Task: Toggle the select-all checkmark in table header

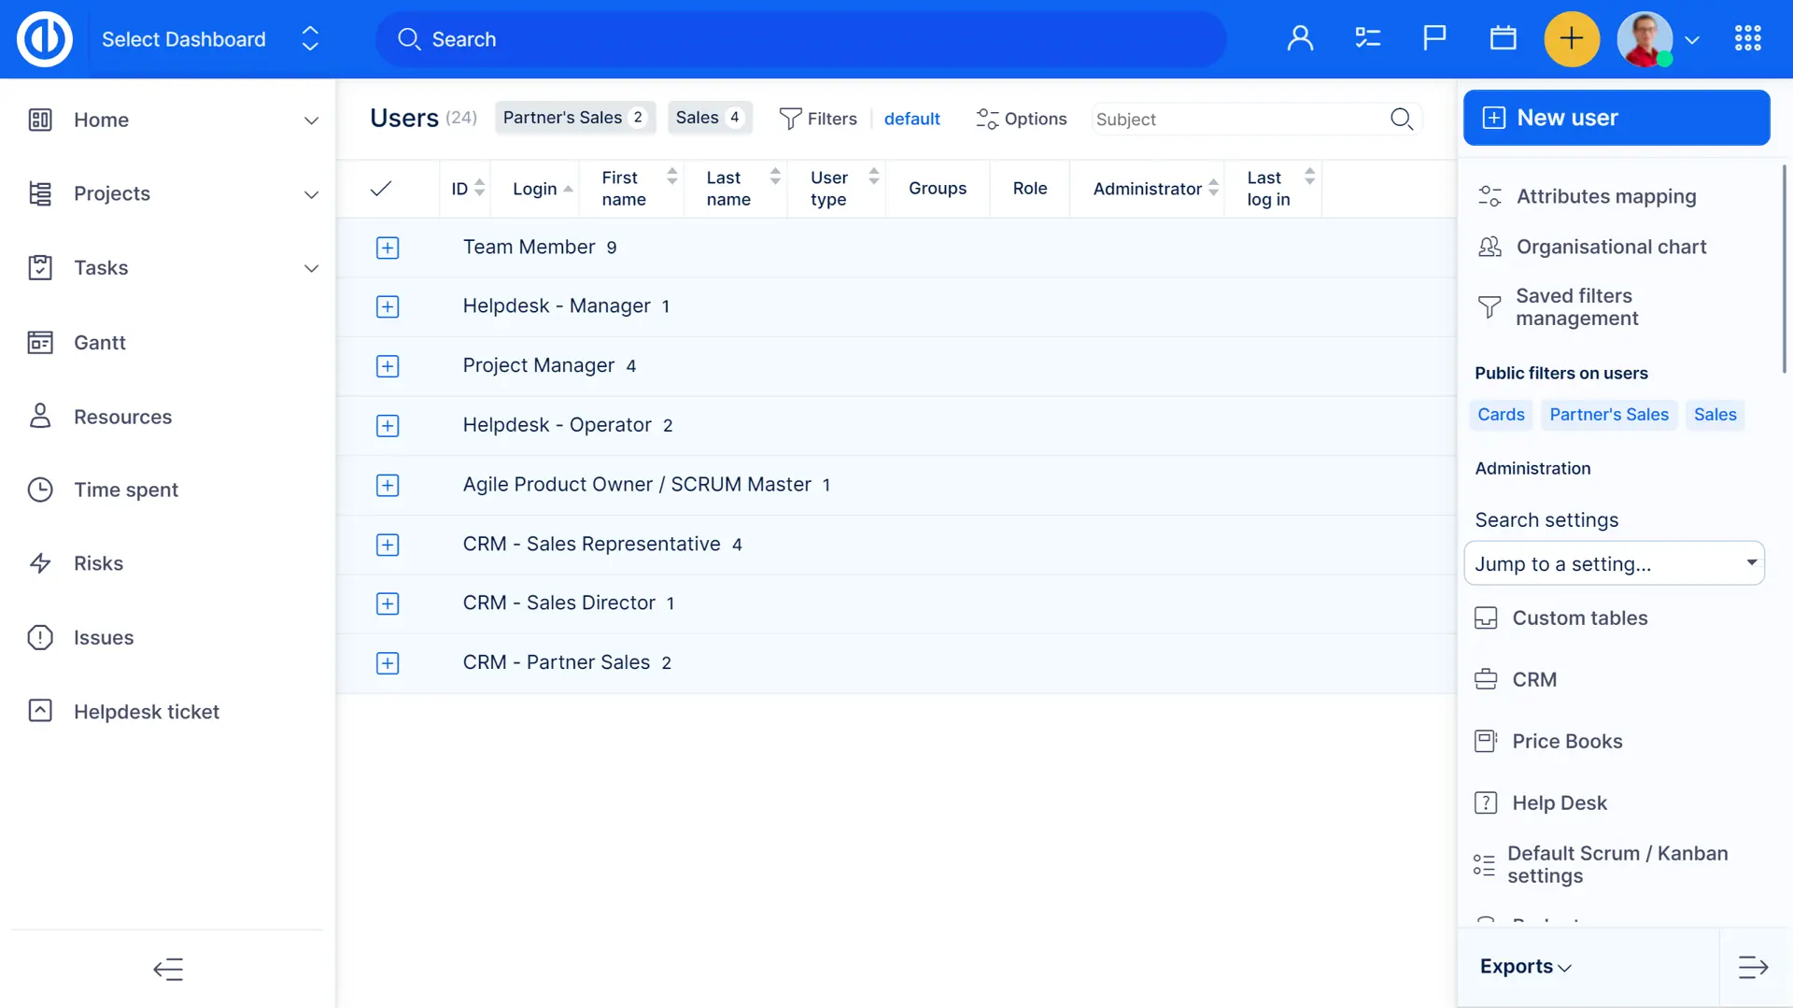Action: click(380, 189)
